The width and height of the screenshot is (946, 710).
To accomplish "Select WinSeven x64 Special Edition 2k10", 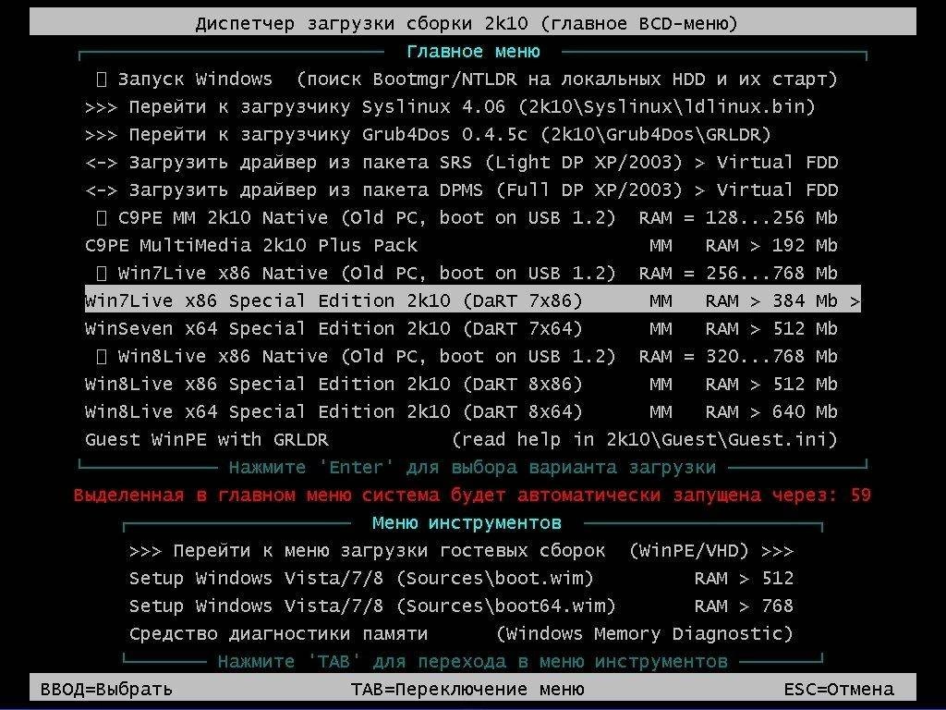I will (462, 329).
